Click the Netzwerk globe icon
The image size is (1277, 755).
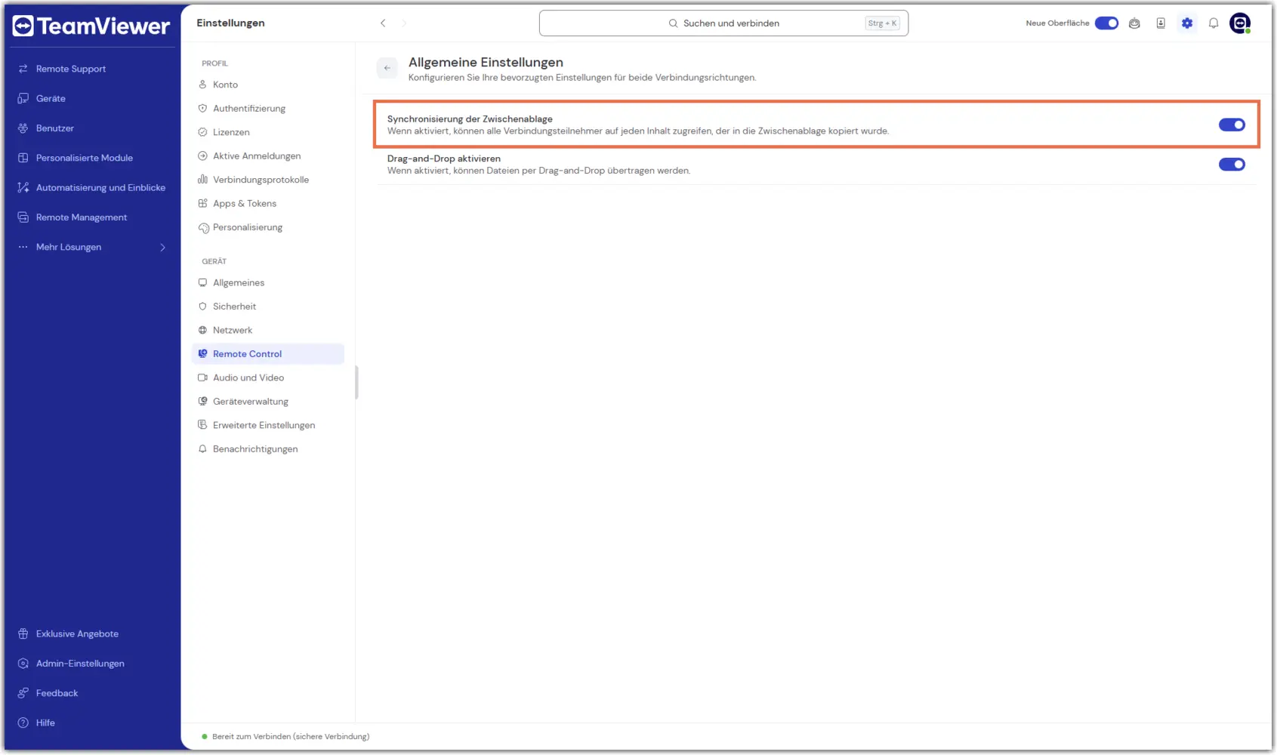[202, 330]
